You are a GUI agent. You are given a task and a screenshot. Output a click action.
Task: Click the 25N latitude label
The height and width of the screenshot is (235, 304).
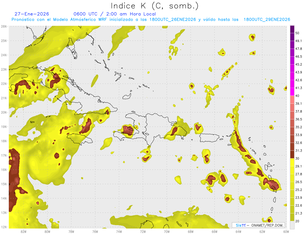[4, 41]
